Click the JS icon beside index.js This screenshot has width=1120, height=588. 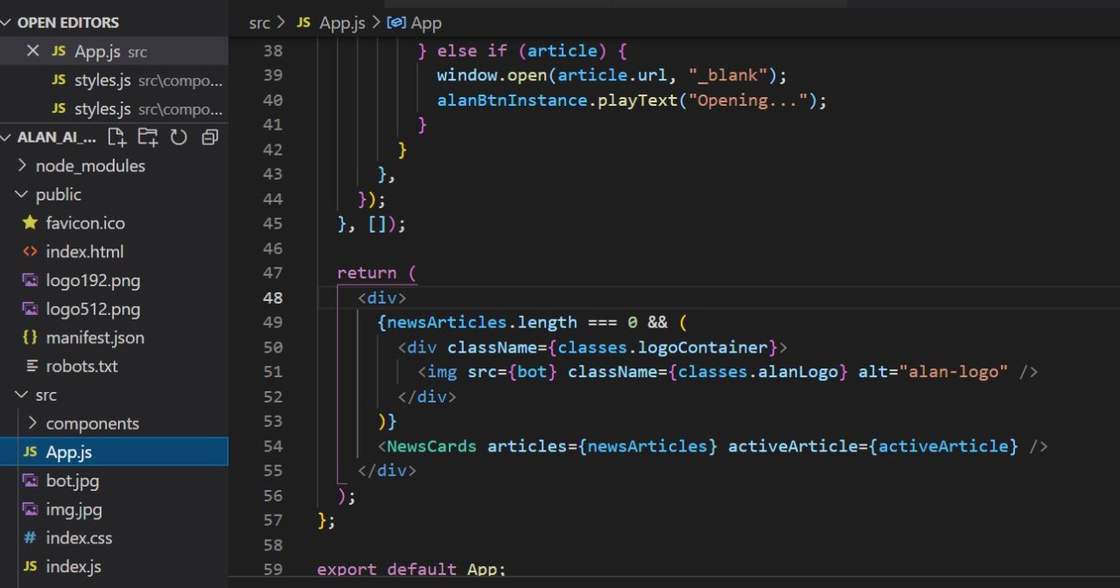coord(29,566)
